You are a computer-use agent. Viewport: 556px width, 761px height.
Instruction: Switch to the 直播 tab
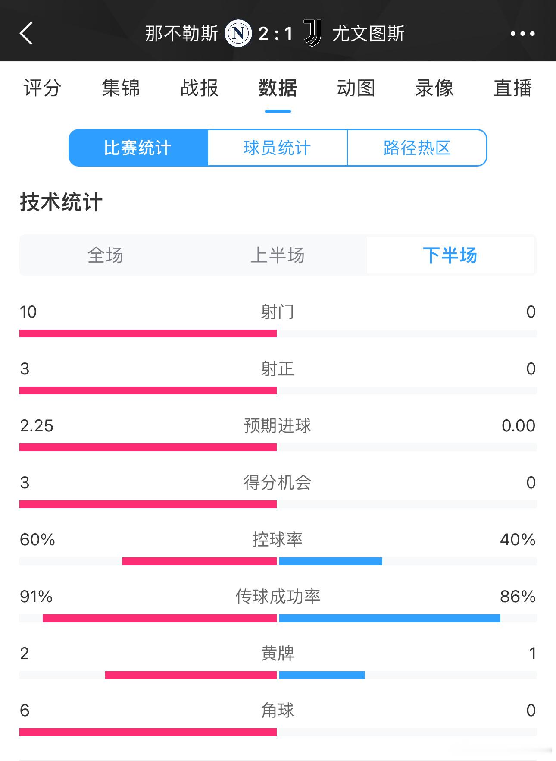513,88
